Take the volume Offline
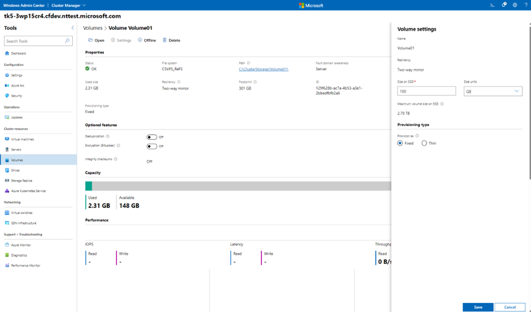This screenshot has width=531, height=312. point(147,40)
